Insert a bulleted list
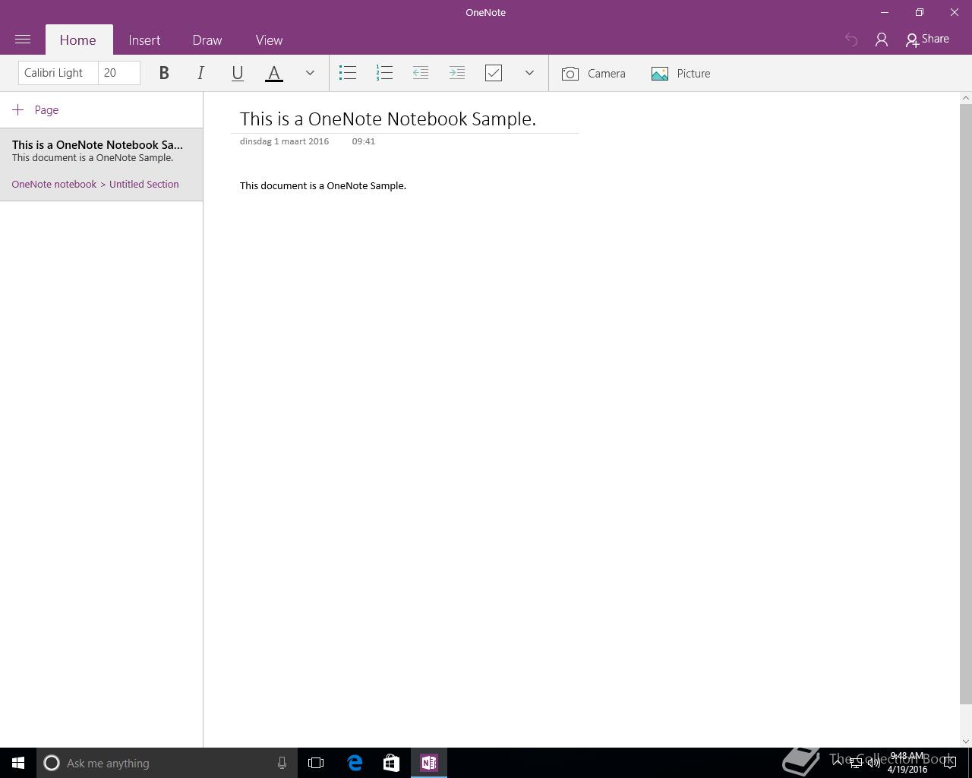 click(x=348, y=73)
